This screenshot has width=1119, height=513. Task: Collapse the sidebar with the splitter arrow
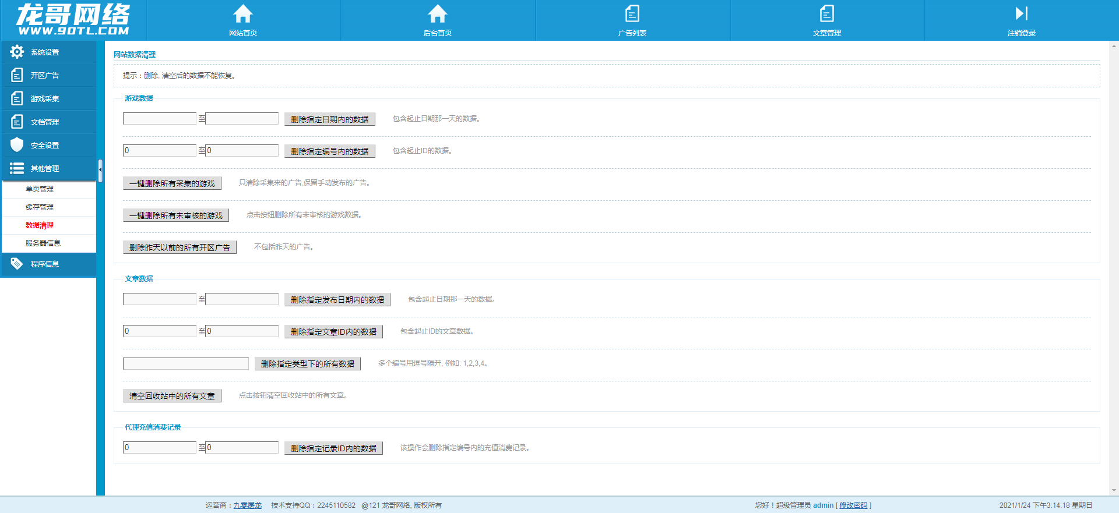[x=100, y=170]
